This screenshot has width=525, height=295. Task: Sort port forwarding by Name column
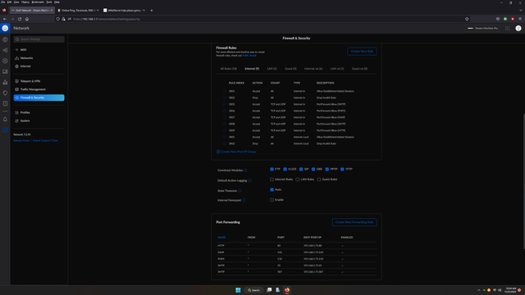tap(221, 238)
